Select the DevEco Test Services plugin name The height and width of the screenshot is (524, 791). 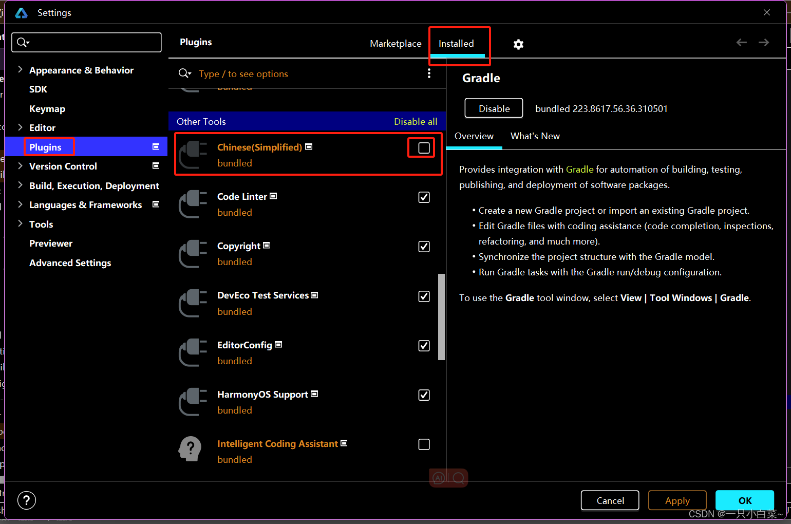point(263,295)
